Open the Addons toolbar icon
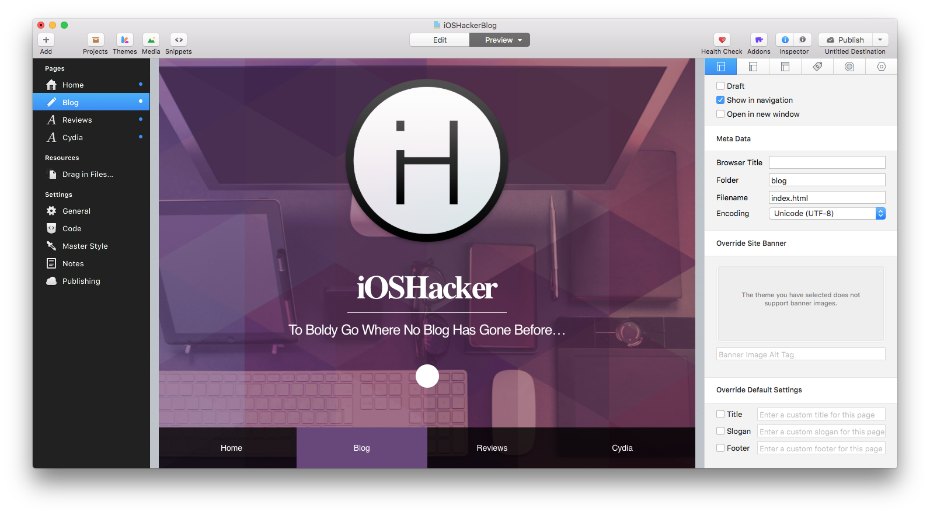 [758, 40]
